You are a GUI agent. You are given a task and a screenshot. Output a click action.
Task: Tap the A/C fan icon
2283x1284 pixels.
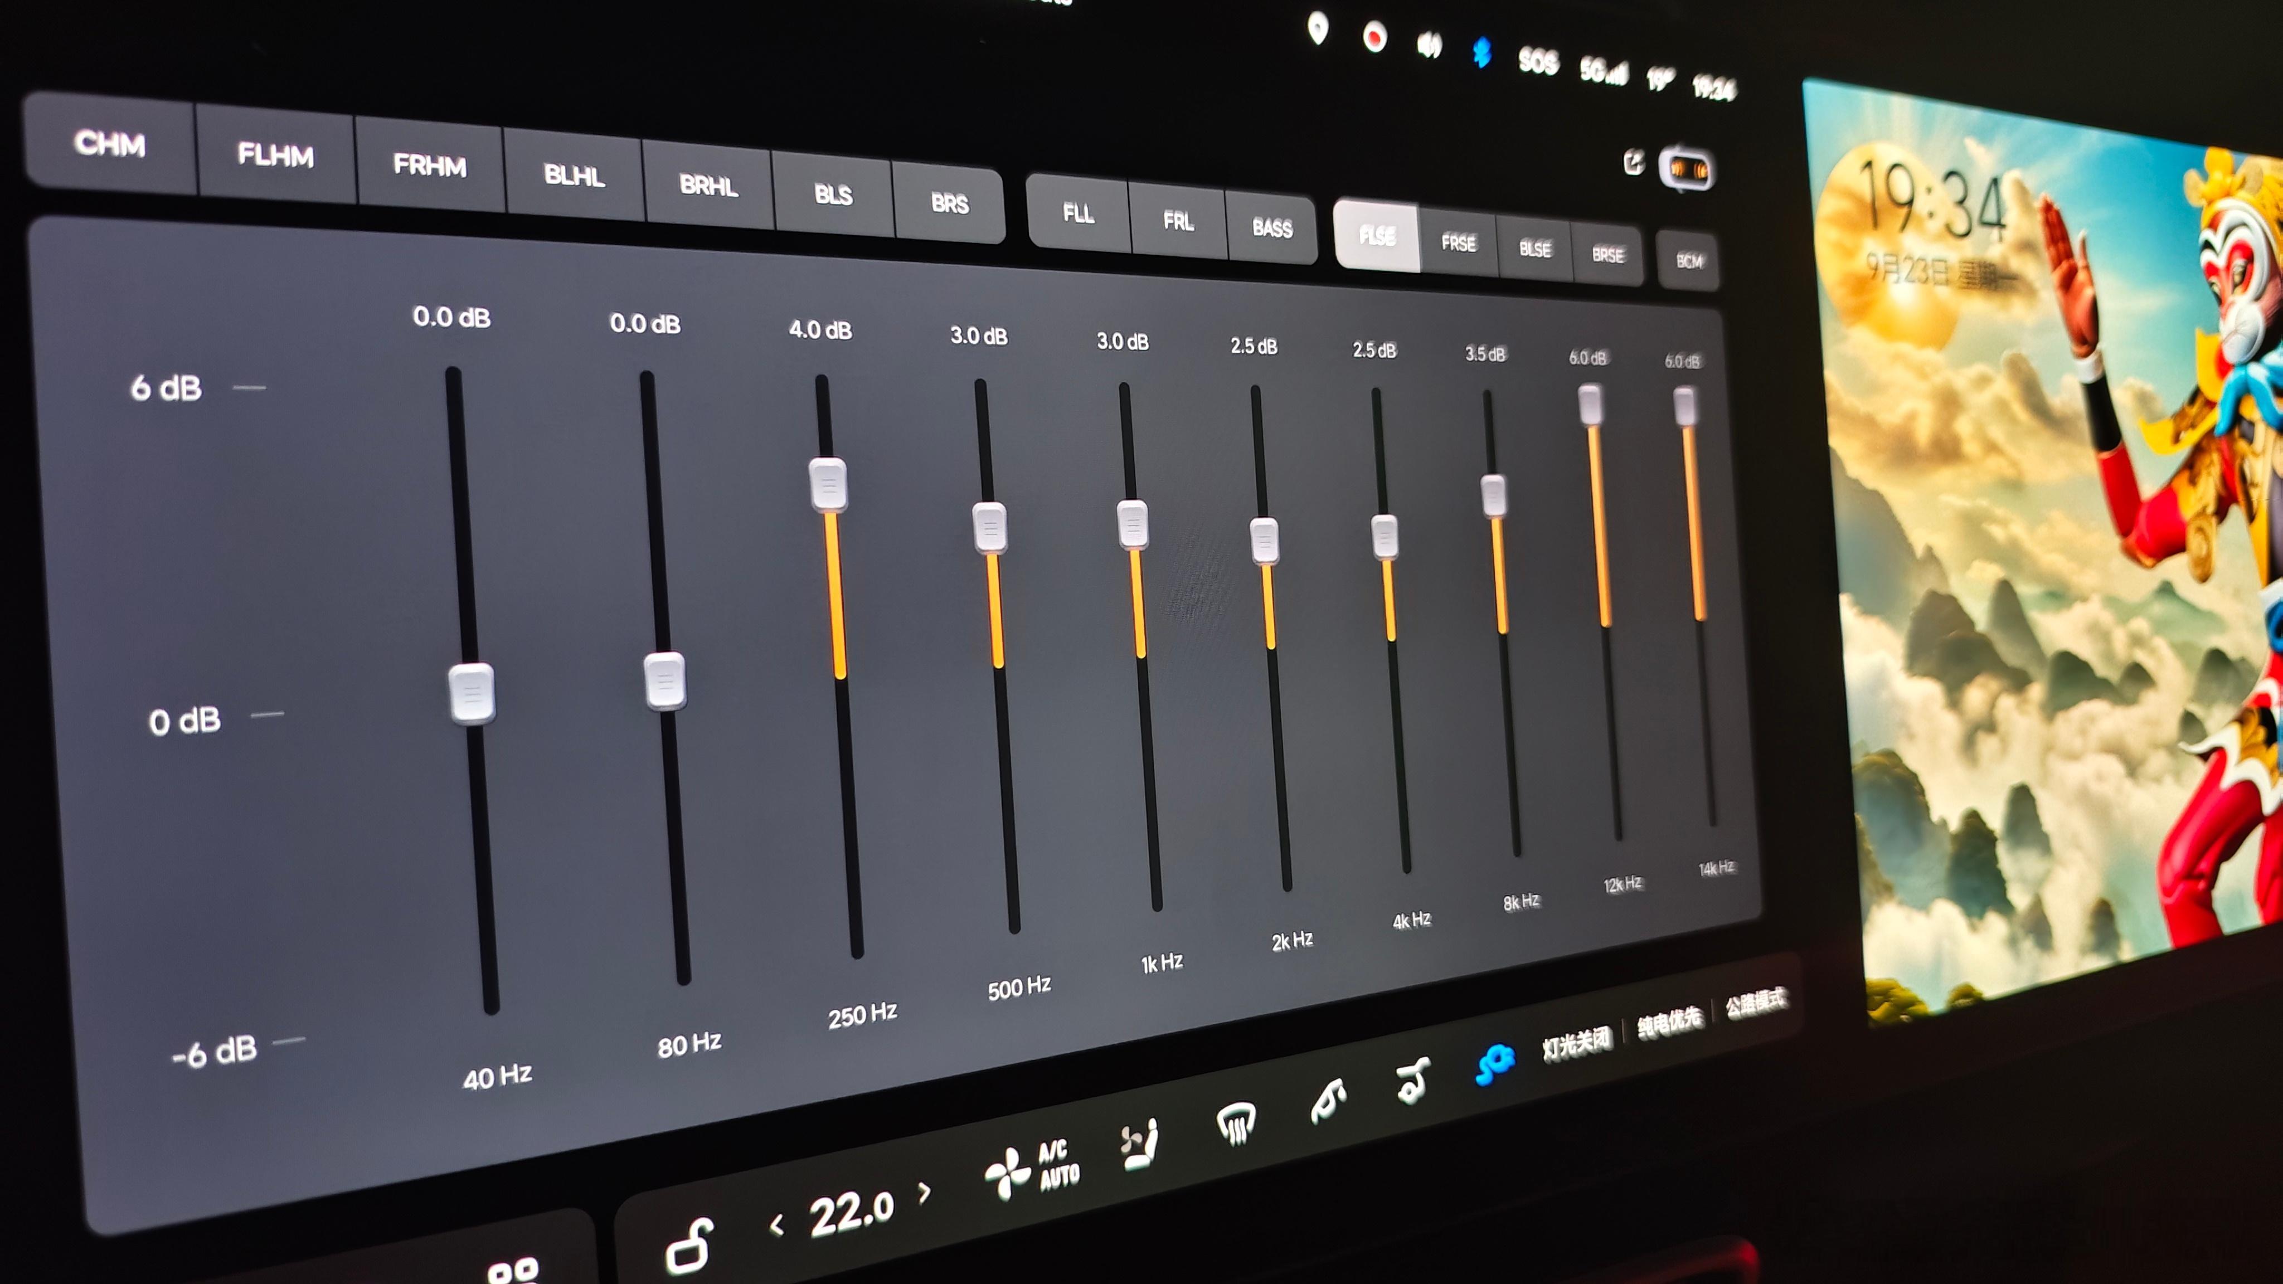tap(1007, 1173)
